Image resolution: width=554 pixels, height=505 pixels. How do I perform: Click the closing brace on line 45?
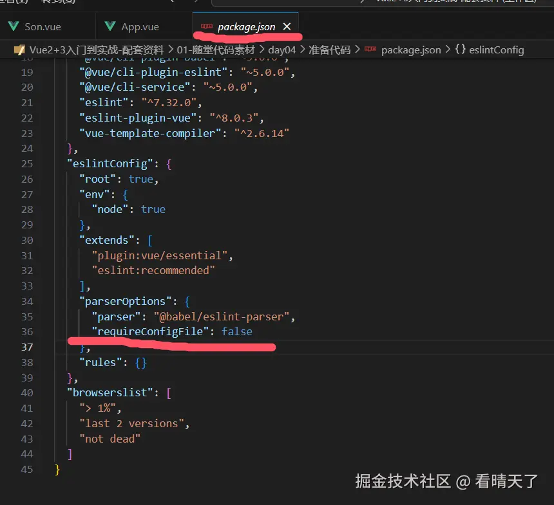[57, 470]
